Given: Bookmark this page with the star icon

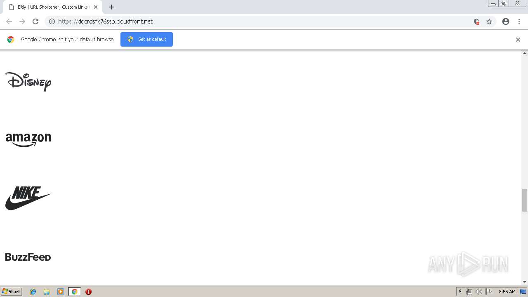Looking at the screenshot, I should (489, 21).
